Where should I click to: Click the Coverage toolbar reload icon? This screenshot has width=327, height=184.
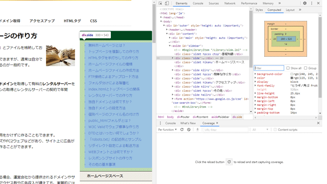182,129
